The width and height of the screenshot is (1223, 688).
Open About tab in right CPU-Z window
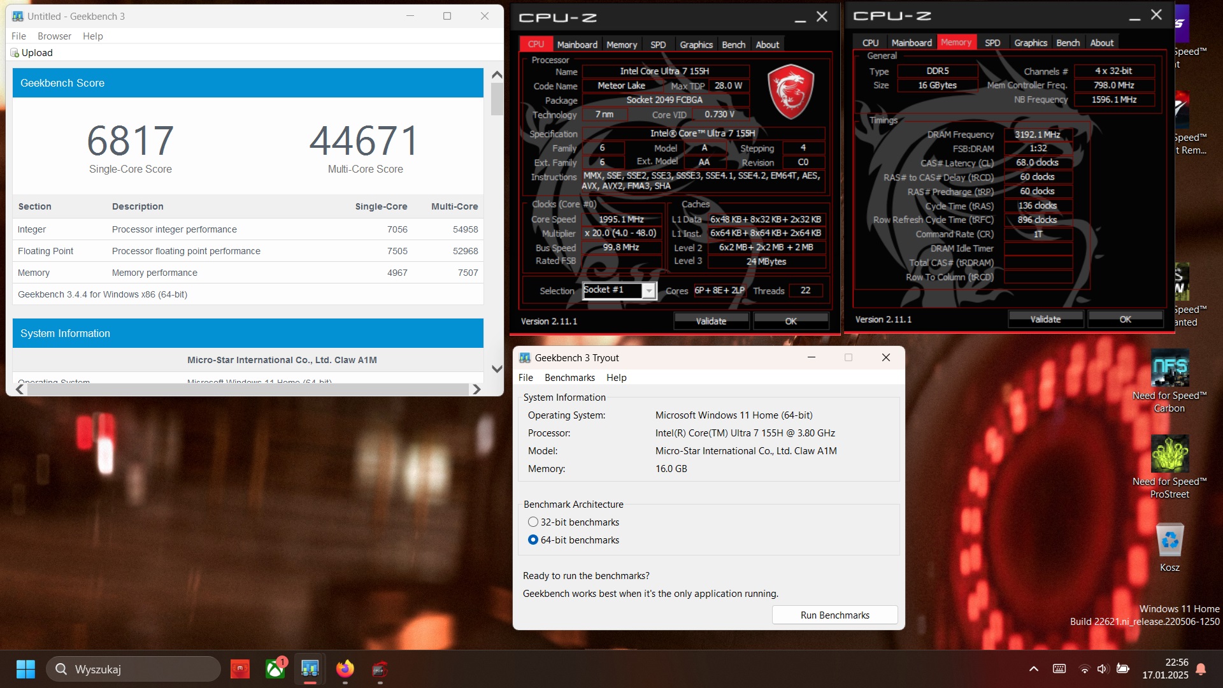click(x=1102, y=43)
